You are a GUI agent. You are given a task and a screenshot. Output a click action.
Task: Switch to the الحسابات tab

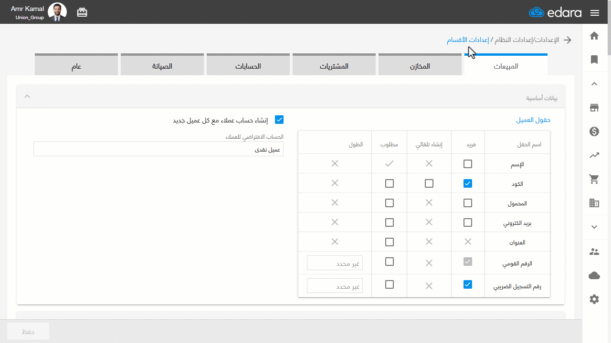(x=248, y=65)
